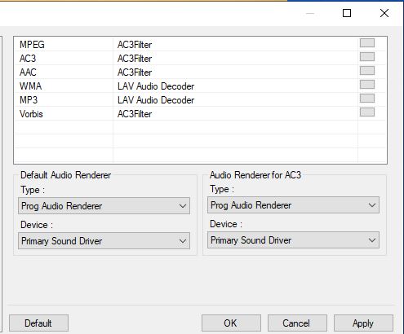
Task: Click the small button in the AAC row
Action: point(367,71)
